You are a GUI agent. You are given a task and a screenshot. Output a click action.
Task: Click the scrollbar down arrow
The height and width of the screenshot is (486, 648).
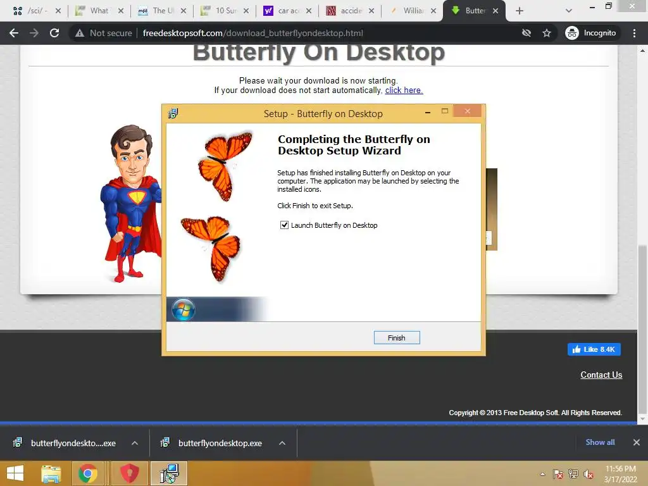642,419
